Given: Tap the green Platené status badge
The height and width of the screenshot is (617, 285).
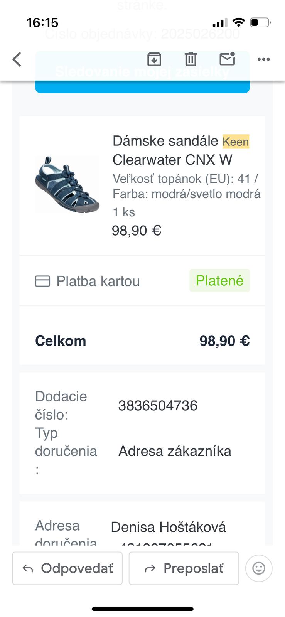Looking at the screenshot, I should pyautogui.click(x=219, y=280).
